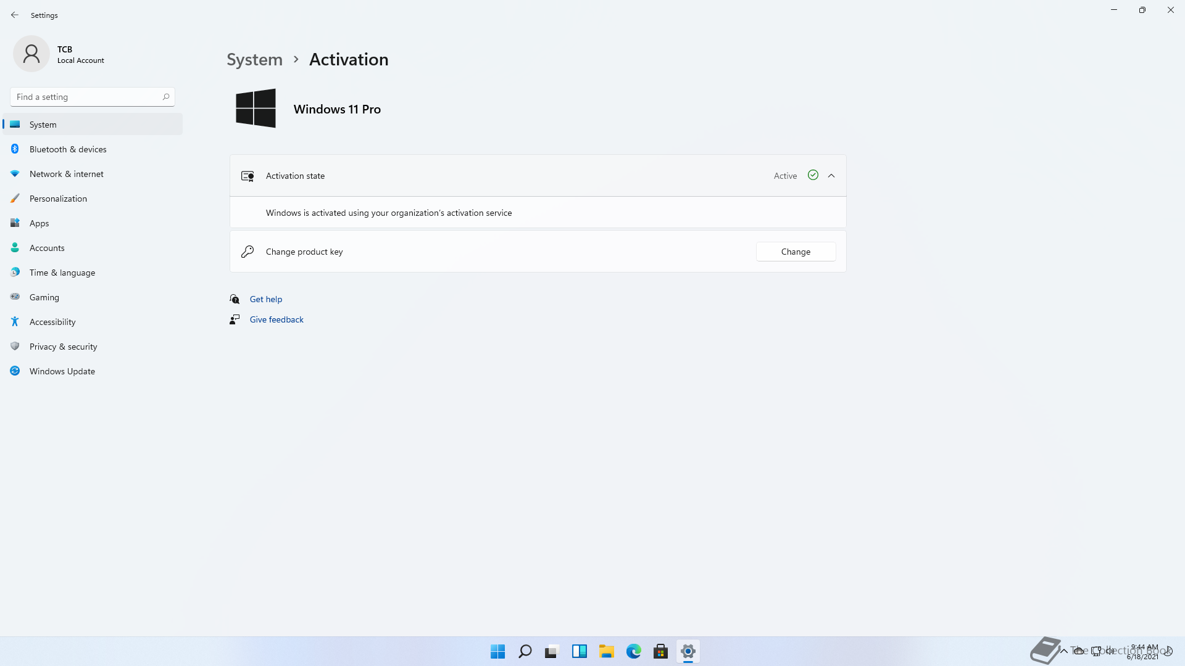This screenshot has height=666, width=1185.
Task: Open the Get help link
Action: pyautogui.click(x=265, y=299)
